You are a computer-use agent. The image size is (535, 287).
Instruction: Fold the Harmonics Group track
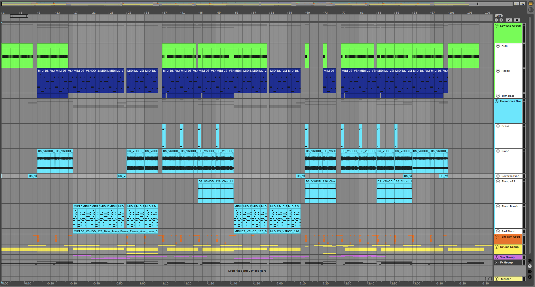click(497, 101)
